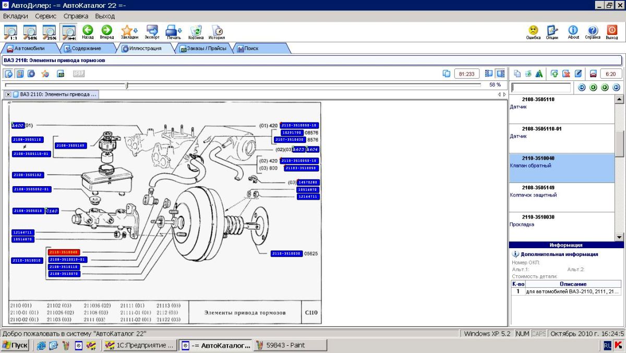Toggle fit-to-width zoom mode
Image resolution: width=626 pixels, height=353 pixels.
tap(68, 32)
